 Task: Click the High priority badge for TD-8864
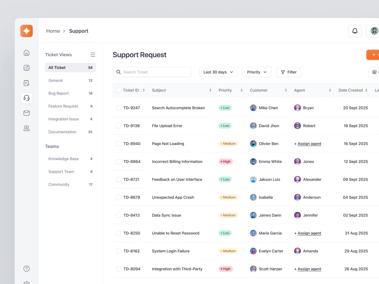click(x=226, y=162)
